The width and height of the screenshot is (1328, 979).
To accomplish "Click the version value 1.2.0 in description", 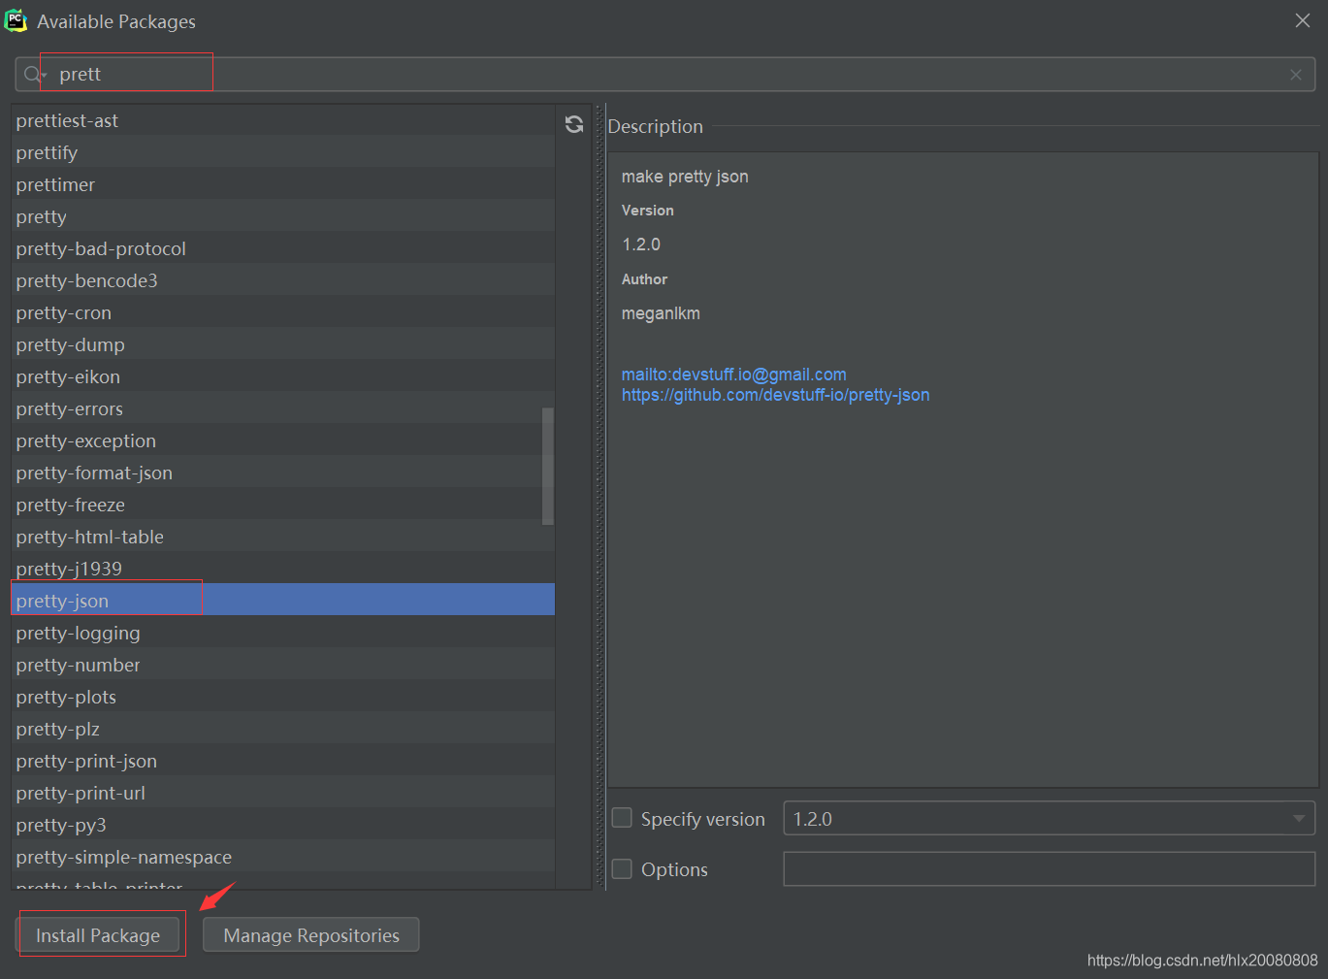I will pyautogui.click(x=641, y=245).
